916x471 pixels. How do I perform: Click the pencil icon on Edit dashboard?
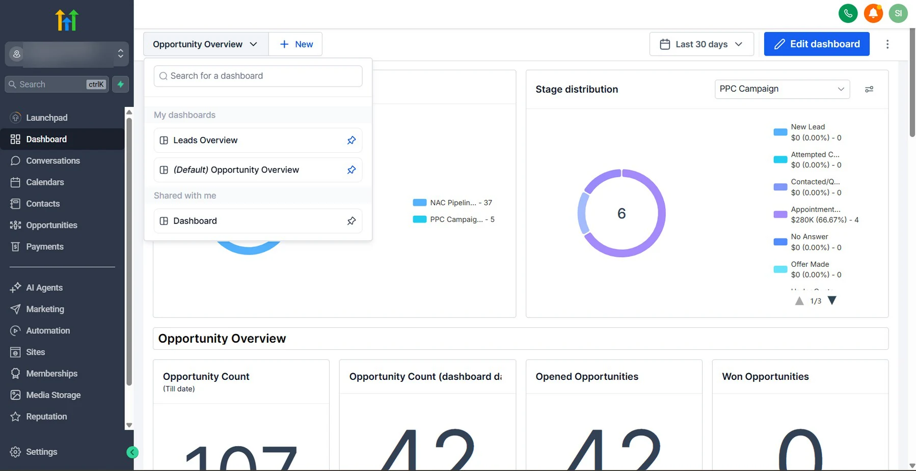(x=779, y=44)
